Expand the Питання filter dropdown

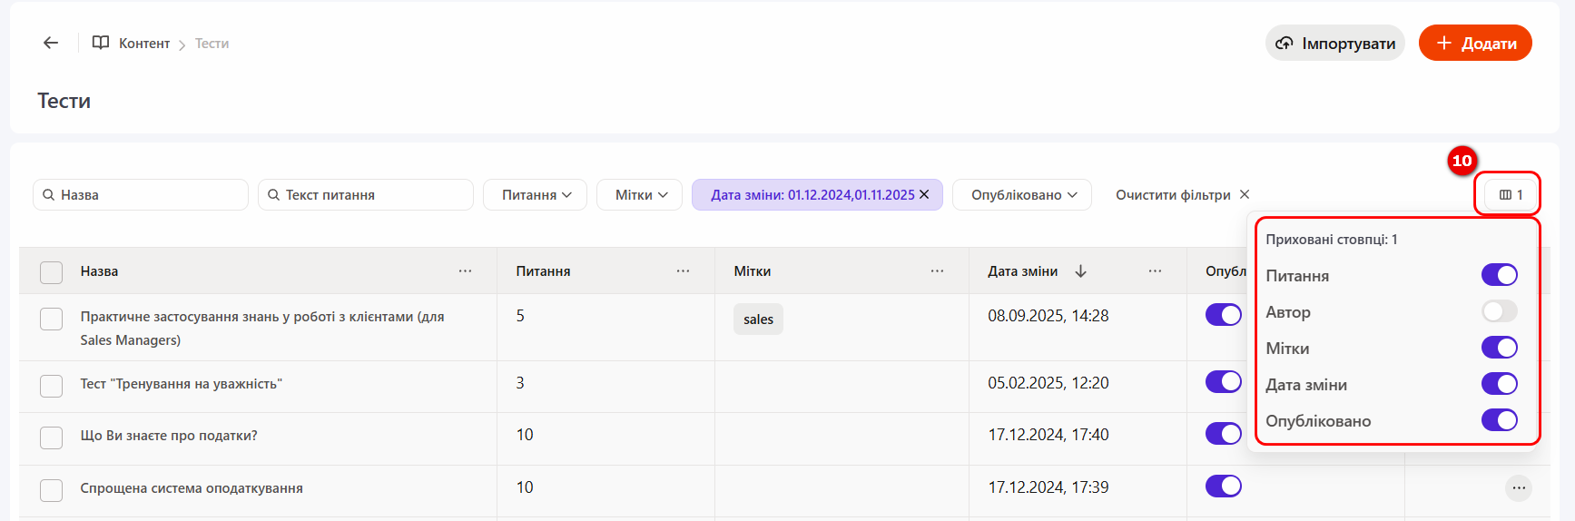click(x=536, y=194)
